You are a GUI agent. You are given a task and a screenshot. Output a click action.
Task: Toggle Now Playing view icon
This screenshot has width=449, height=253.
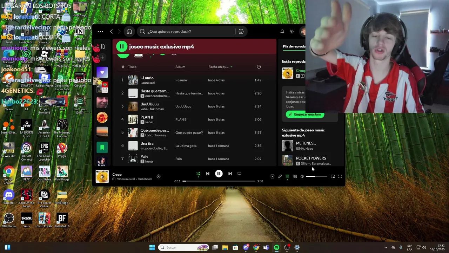pyautogui.click(x=272, y=176)
